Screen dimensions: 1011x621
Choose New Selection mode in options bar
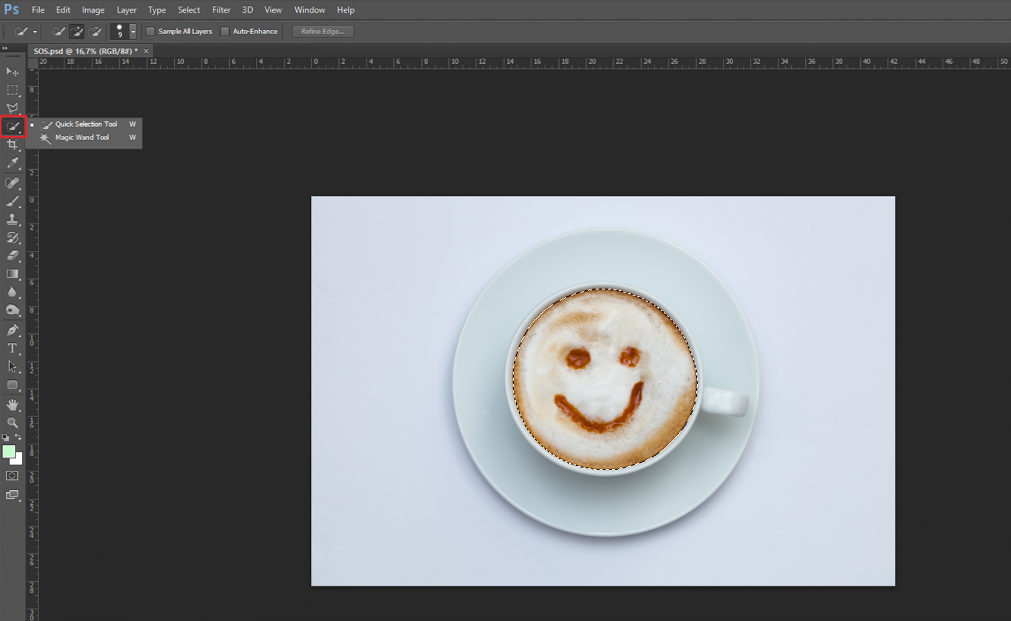[x=58, y=31]
